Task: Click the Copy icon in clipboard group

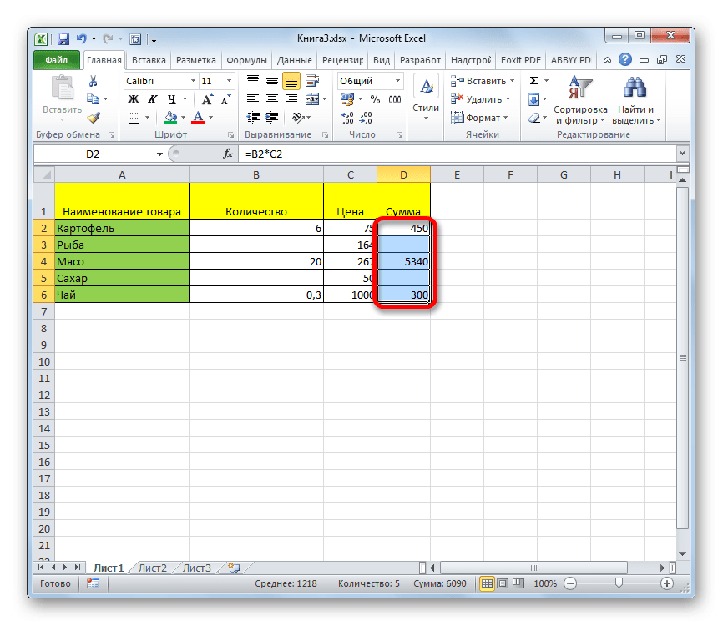Action: coord(94,99)
